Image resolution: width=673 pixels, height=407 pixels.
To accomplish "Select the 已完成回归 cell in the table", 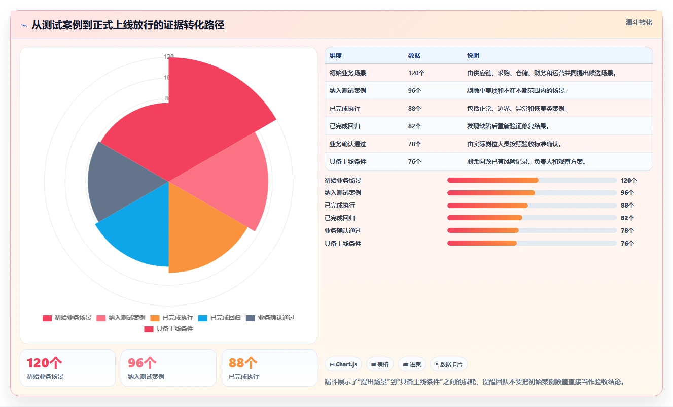I will pyautogui.click(x=345, y=126).
